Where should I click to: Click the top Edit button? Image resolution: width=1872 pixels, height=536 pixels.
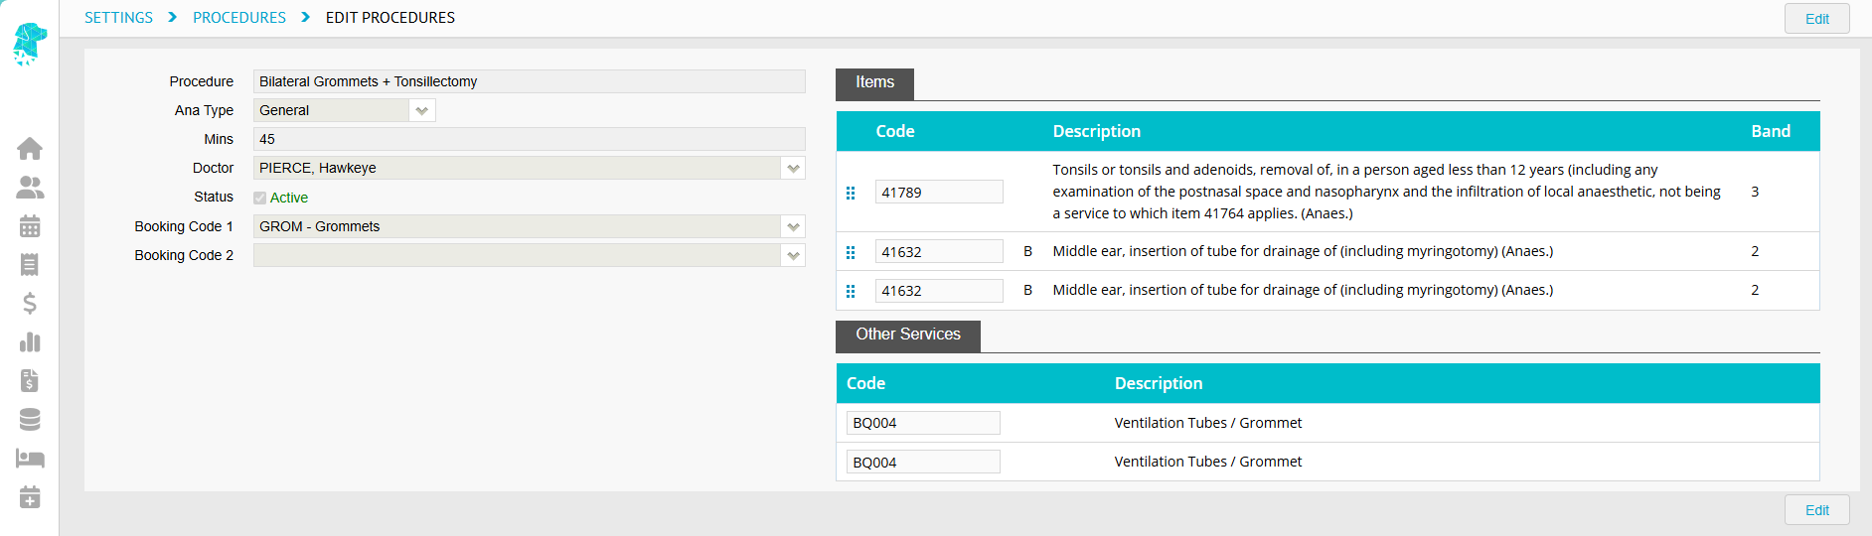(x=1817, y=19)
